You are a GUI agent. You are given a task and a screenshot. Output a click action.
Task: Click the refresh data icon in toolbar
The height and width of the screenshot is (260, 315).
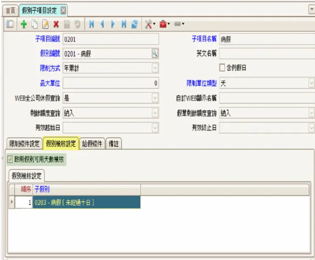[x=134, y=25]
